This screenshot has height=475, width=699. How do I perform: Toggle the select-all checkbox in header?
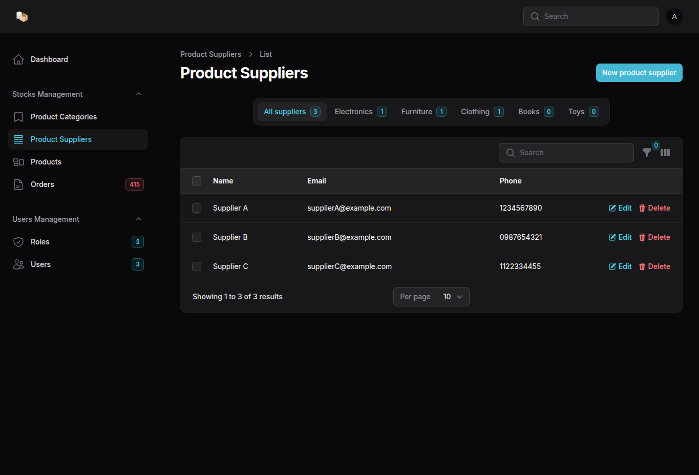[x=197, y=181]
